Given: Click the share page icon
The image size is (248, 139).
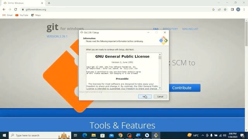Looking at the screenshot, I should [x=219, y=9].
